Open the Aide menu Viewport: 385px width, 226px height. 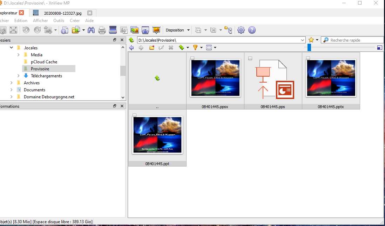[x=89, y=21]
